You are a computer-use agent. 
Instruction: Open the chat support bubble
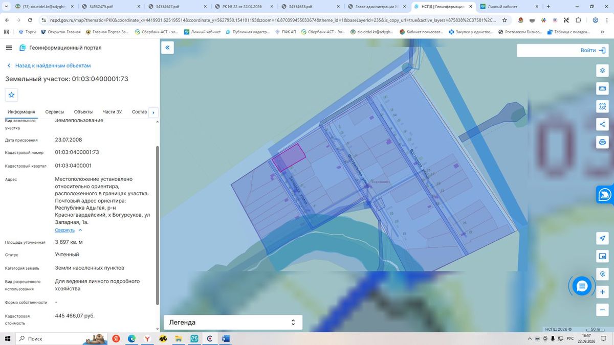coord(581,287)
